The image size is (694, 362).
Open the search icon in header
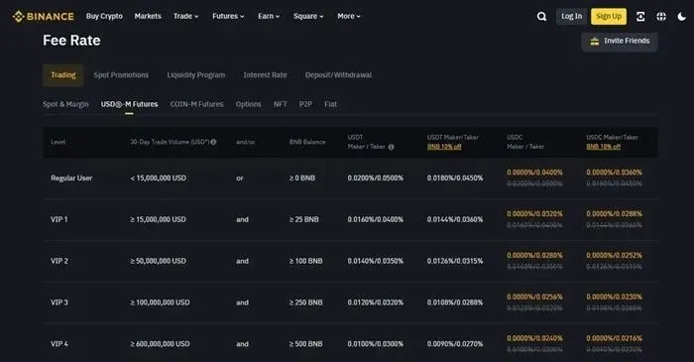541,17
